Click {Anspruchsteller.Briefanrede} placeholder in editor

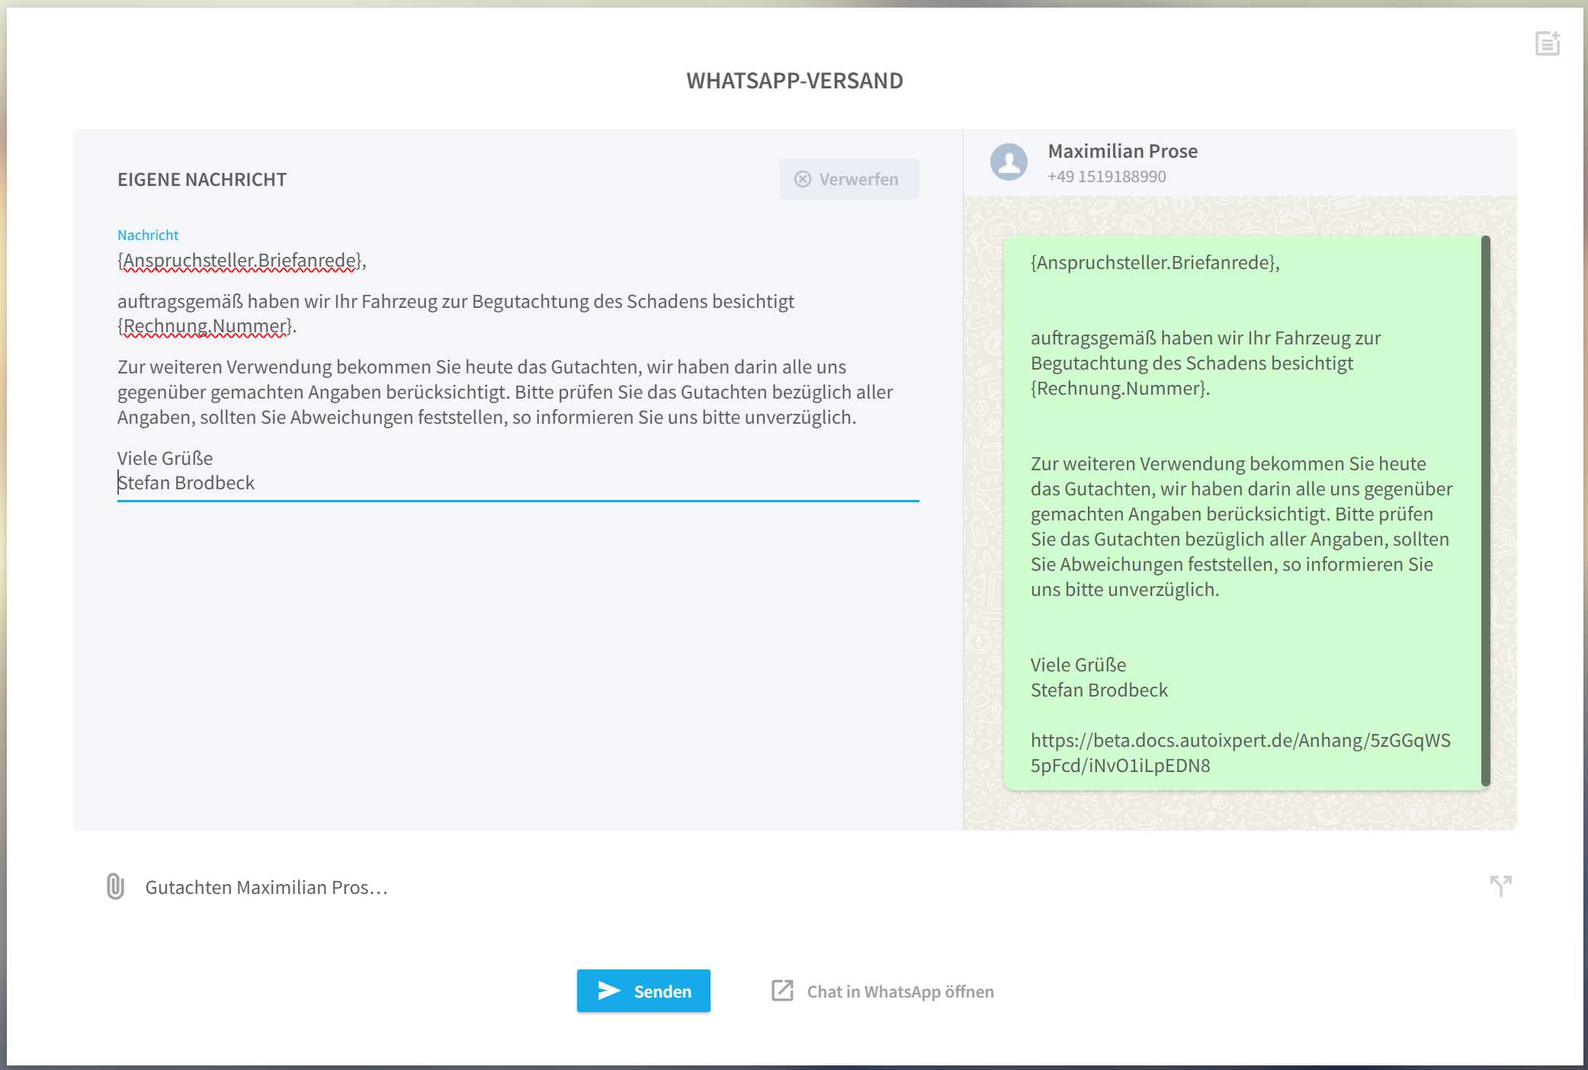pos(240,261)
